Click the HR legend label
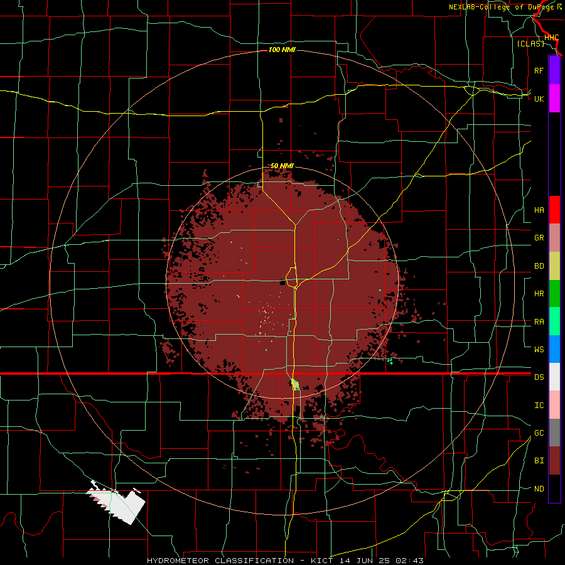Image resolution: width=565 pixels, height=565 pixels. pos(539,294)
